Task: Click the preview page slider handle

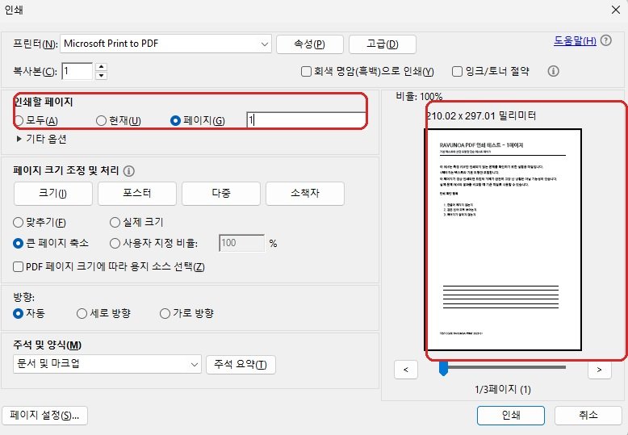Action: click(x=443, y=368)
